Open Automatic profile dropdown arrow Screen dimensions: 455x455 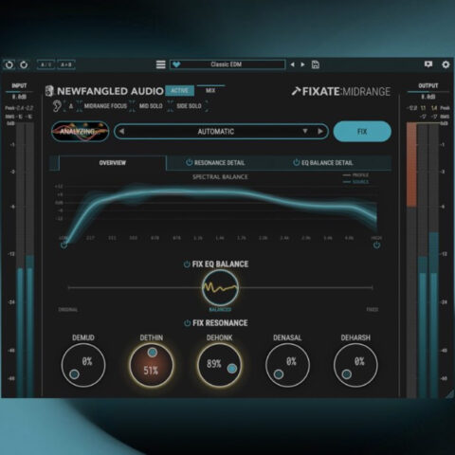coord(305,131)
